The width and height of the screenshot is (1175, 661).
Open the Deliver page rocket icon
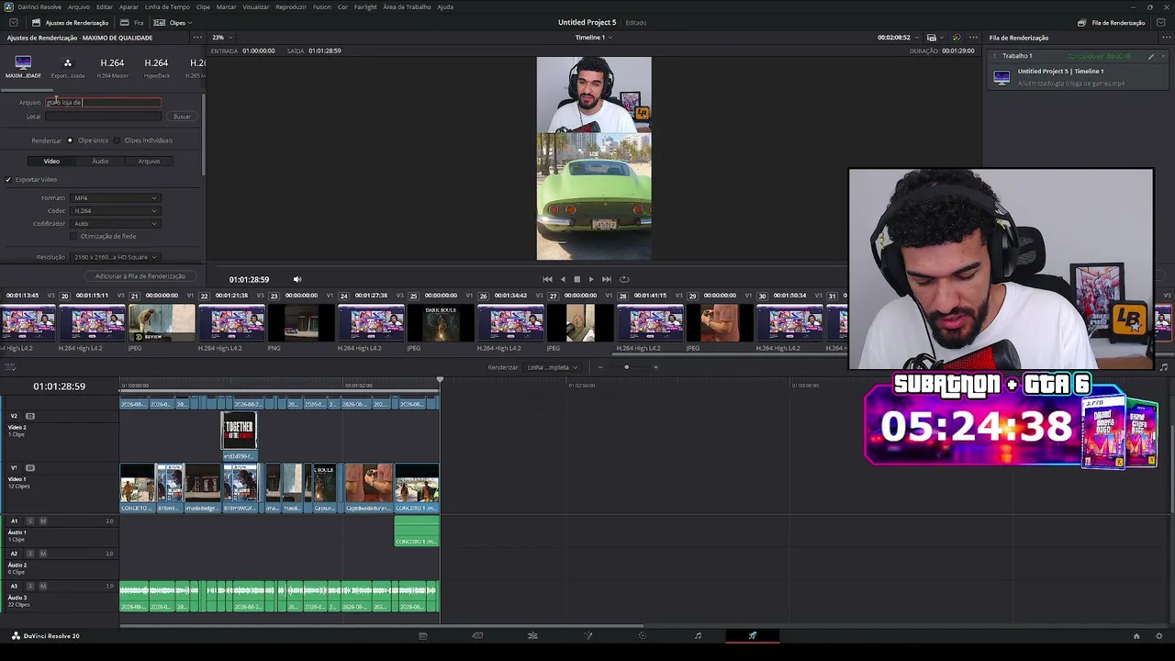coord(753,635)
